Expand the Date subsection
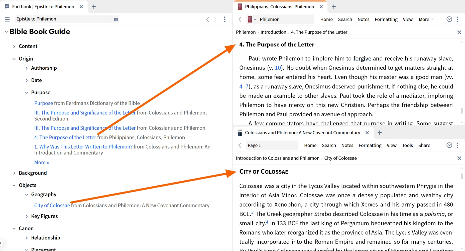465x251 pixels. [x=27, y=80]
